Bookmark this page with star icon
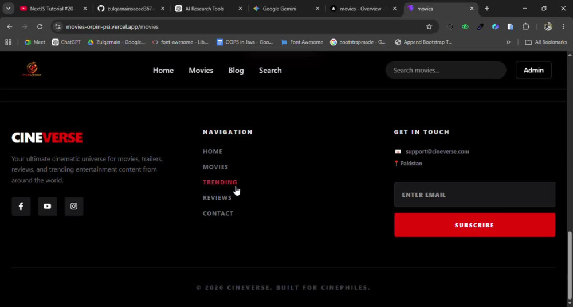Screen dimensions: 573x307 coord(429,27)
